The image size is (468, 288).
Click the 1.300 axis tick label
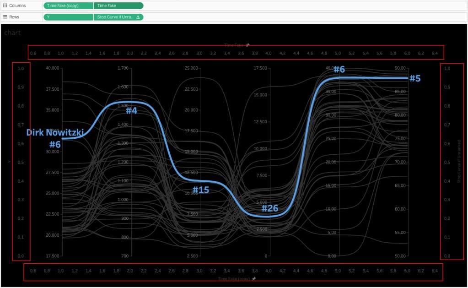pyautogui.click(x=123, y=143)
